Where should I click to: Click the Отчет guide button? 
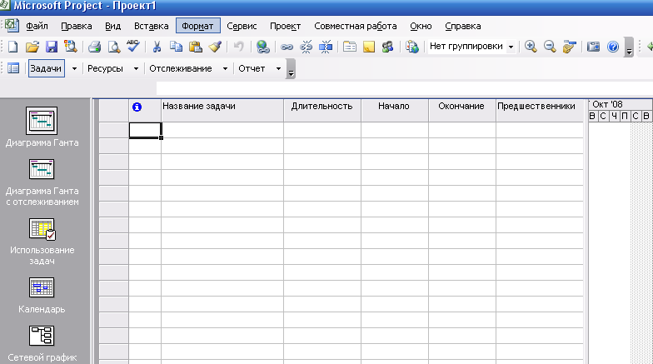pos(252,68)
